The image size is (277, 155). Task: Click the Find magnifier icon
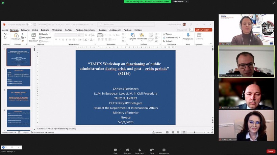point(164,34)
